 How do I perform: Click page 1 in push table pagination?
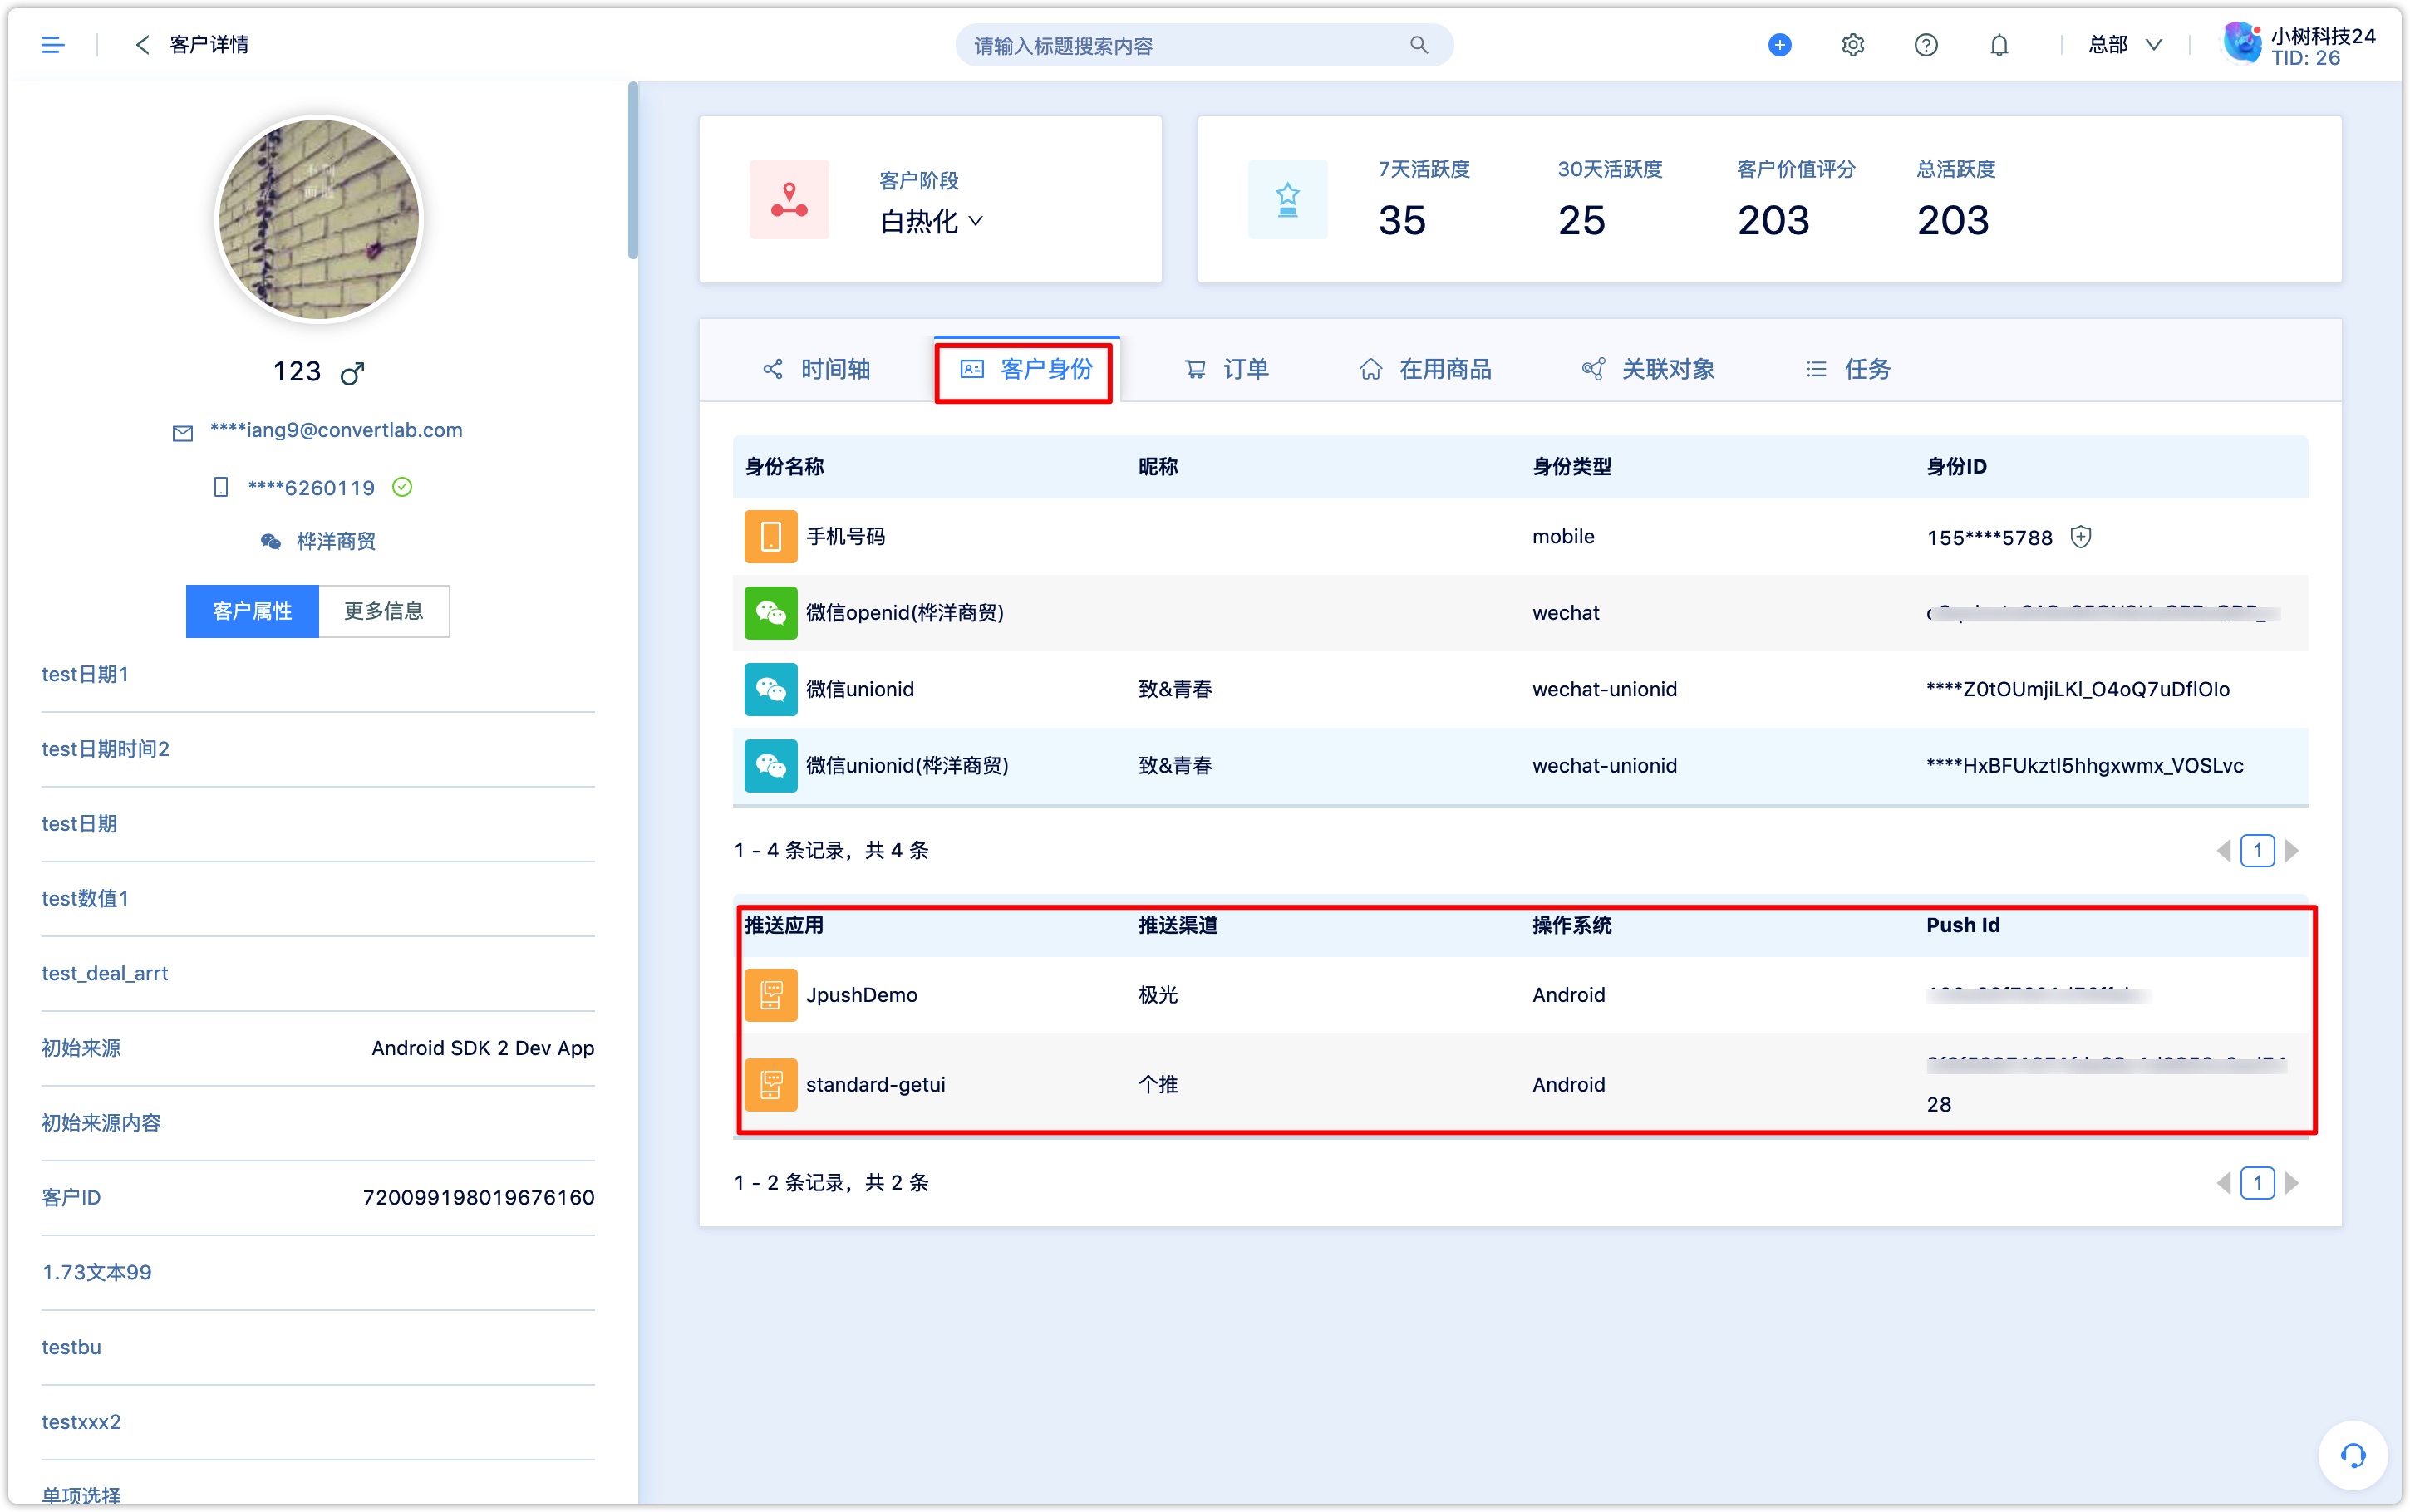coord(2257,1183)
